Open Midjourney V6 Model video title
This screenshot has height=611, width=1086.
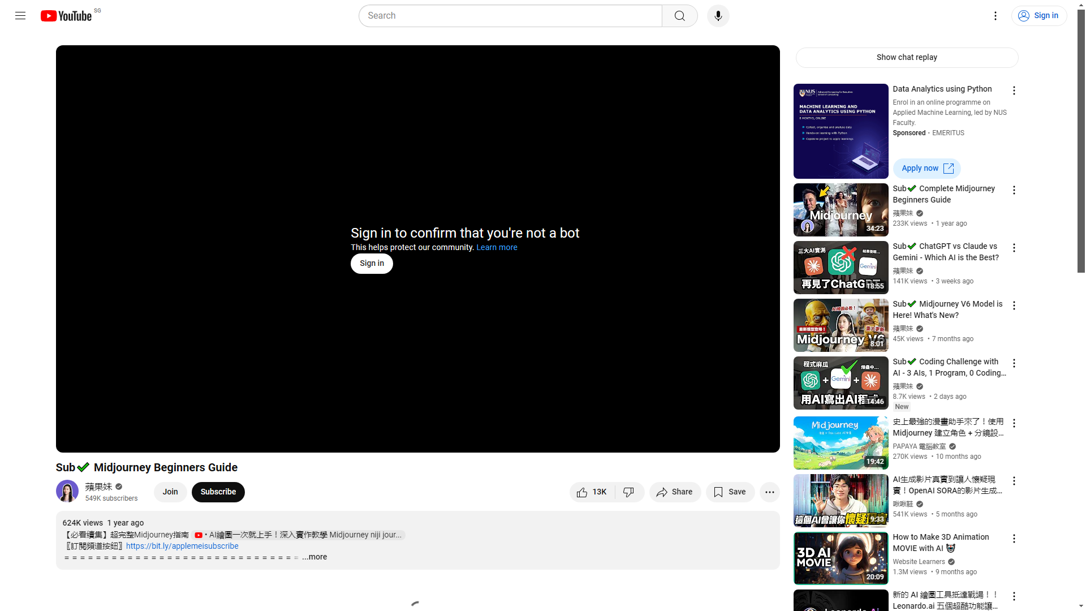click(947, 310)
